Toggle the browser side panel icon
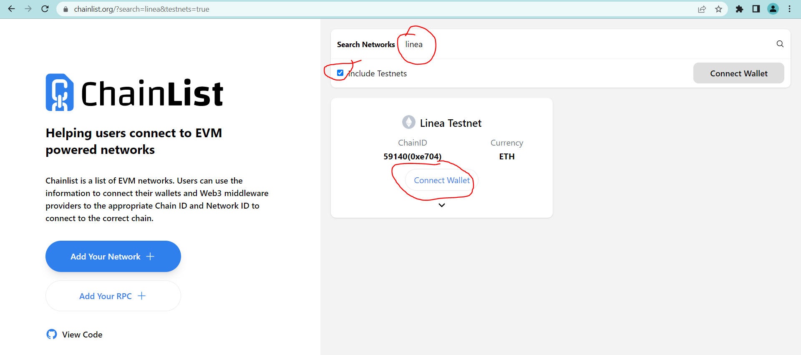The image size is (801, 355). point(756,9)
